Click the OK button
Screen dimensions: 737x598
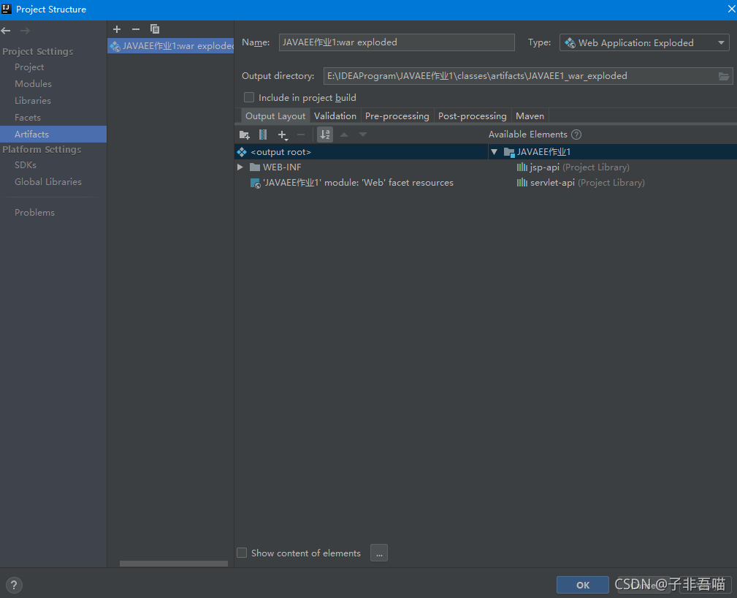pyautogui.click(x=582, y=585)
